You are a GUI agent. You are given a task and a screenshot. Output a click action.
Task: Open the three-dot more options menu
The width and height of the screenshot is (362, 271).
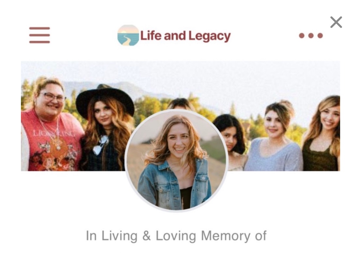[311, 36]
